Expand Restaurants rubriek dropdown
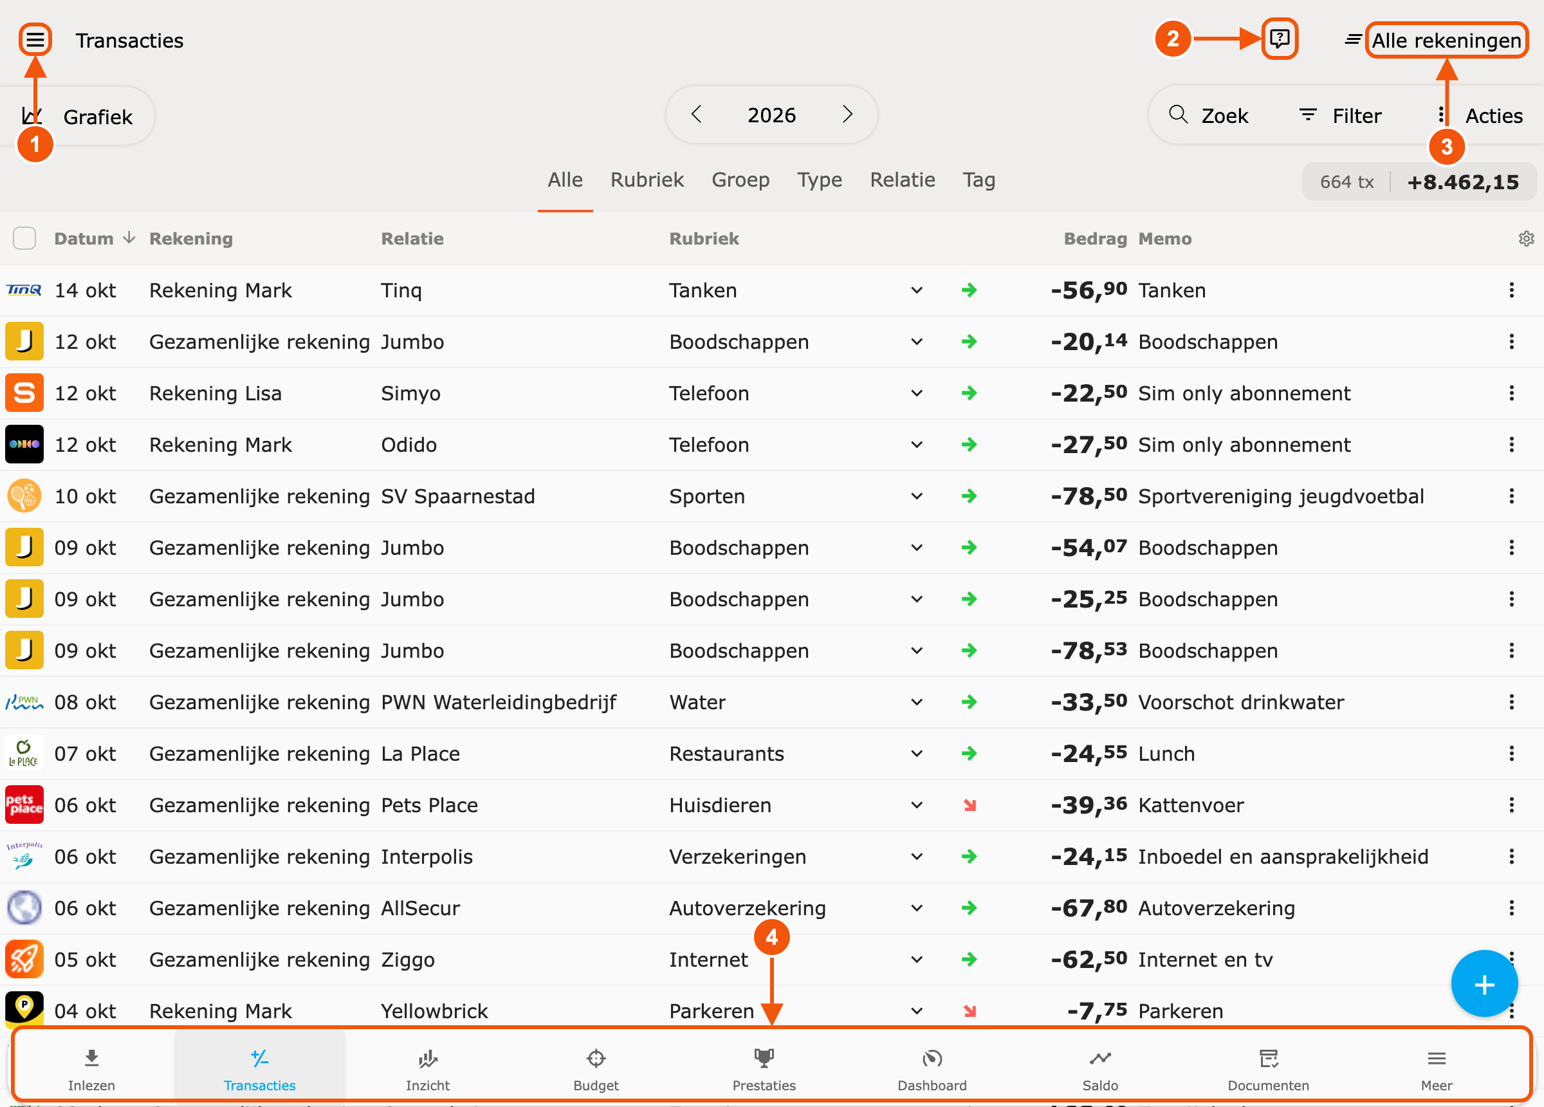Image resolution: width=1544 pixels, height=1107 pixels. tap(916, 754)
